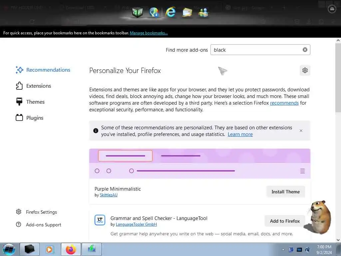Dismiss the personalized recommendations notice
Screen dimensions: 341x256
tap(301, 131)
